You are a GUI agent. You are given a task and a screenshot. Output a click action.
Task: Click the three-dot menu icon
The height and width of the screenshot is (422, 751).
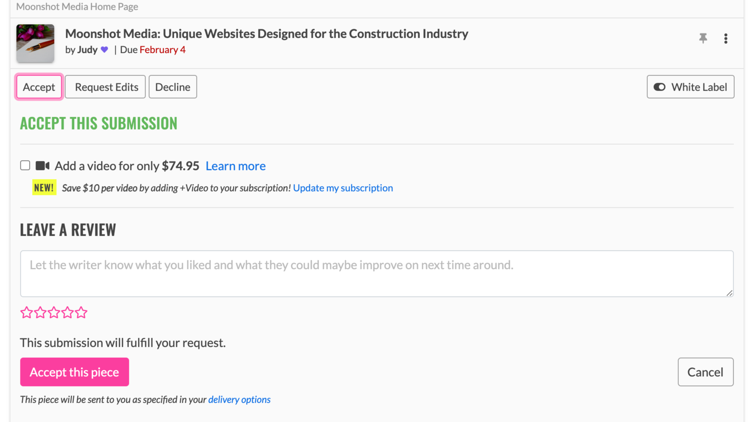[726, 39]
